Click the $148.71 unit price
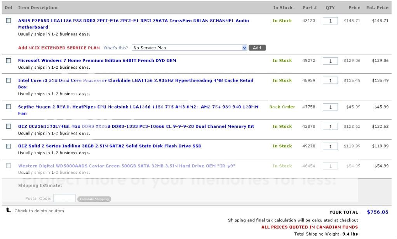 click(x=352, y=21)
